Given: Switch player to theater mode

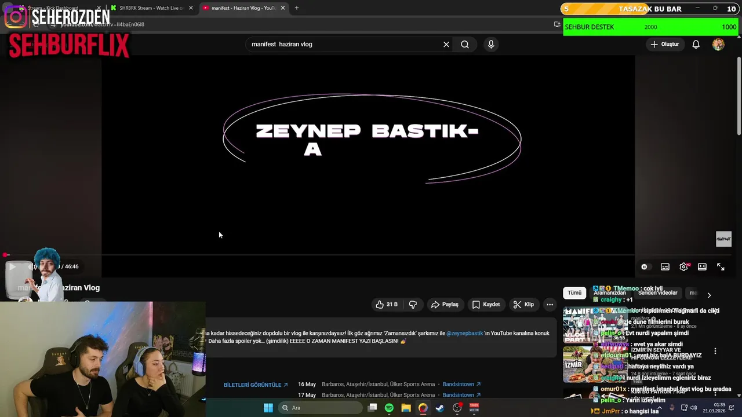Looking at the screenshot, I should pos(702,266).
